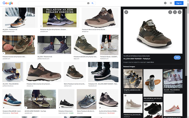
Task: Click Palladium Ax Eon Army Runner SKU caption
Action: pos(14,57)
